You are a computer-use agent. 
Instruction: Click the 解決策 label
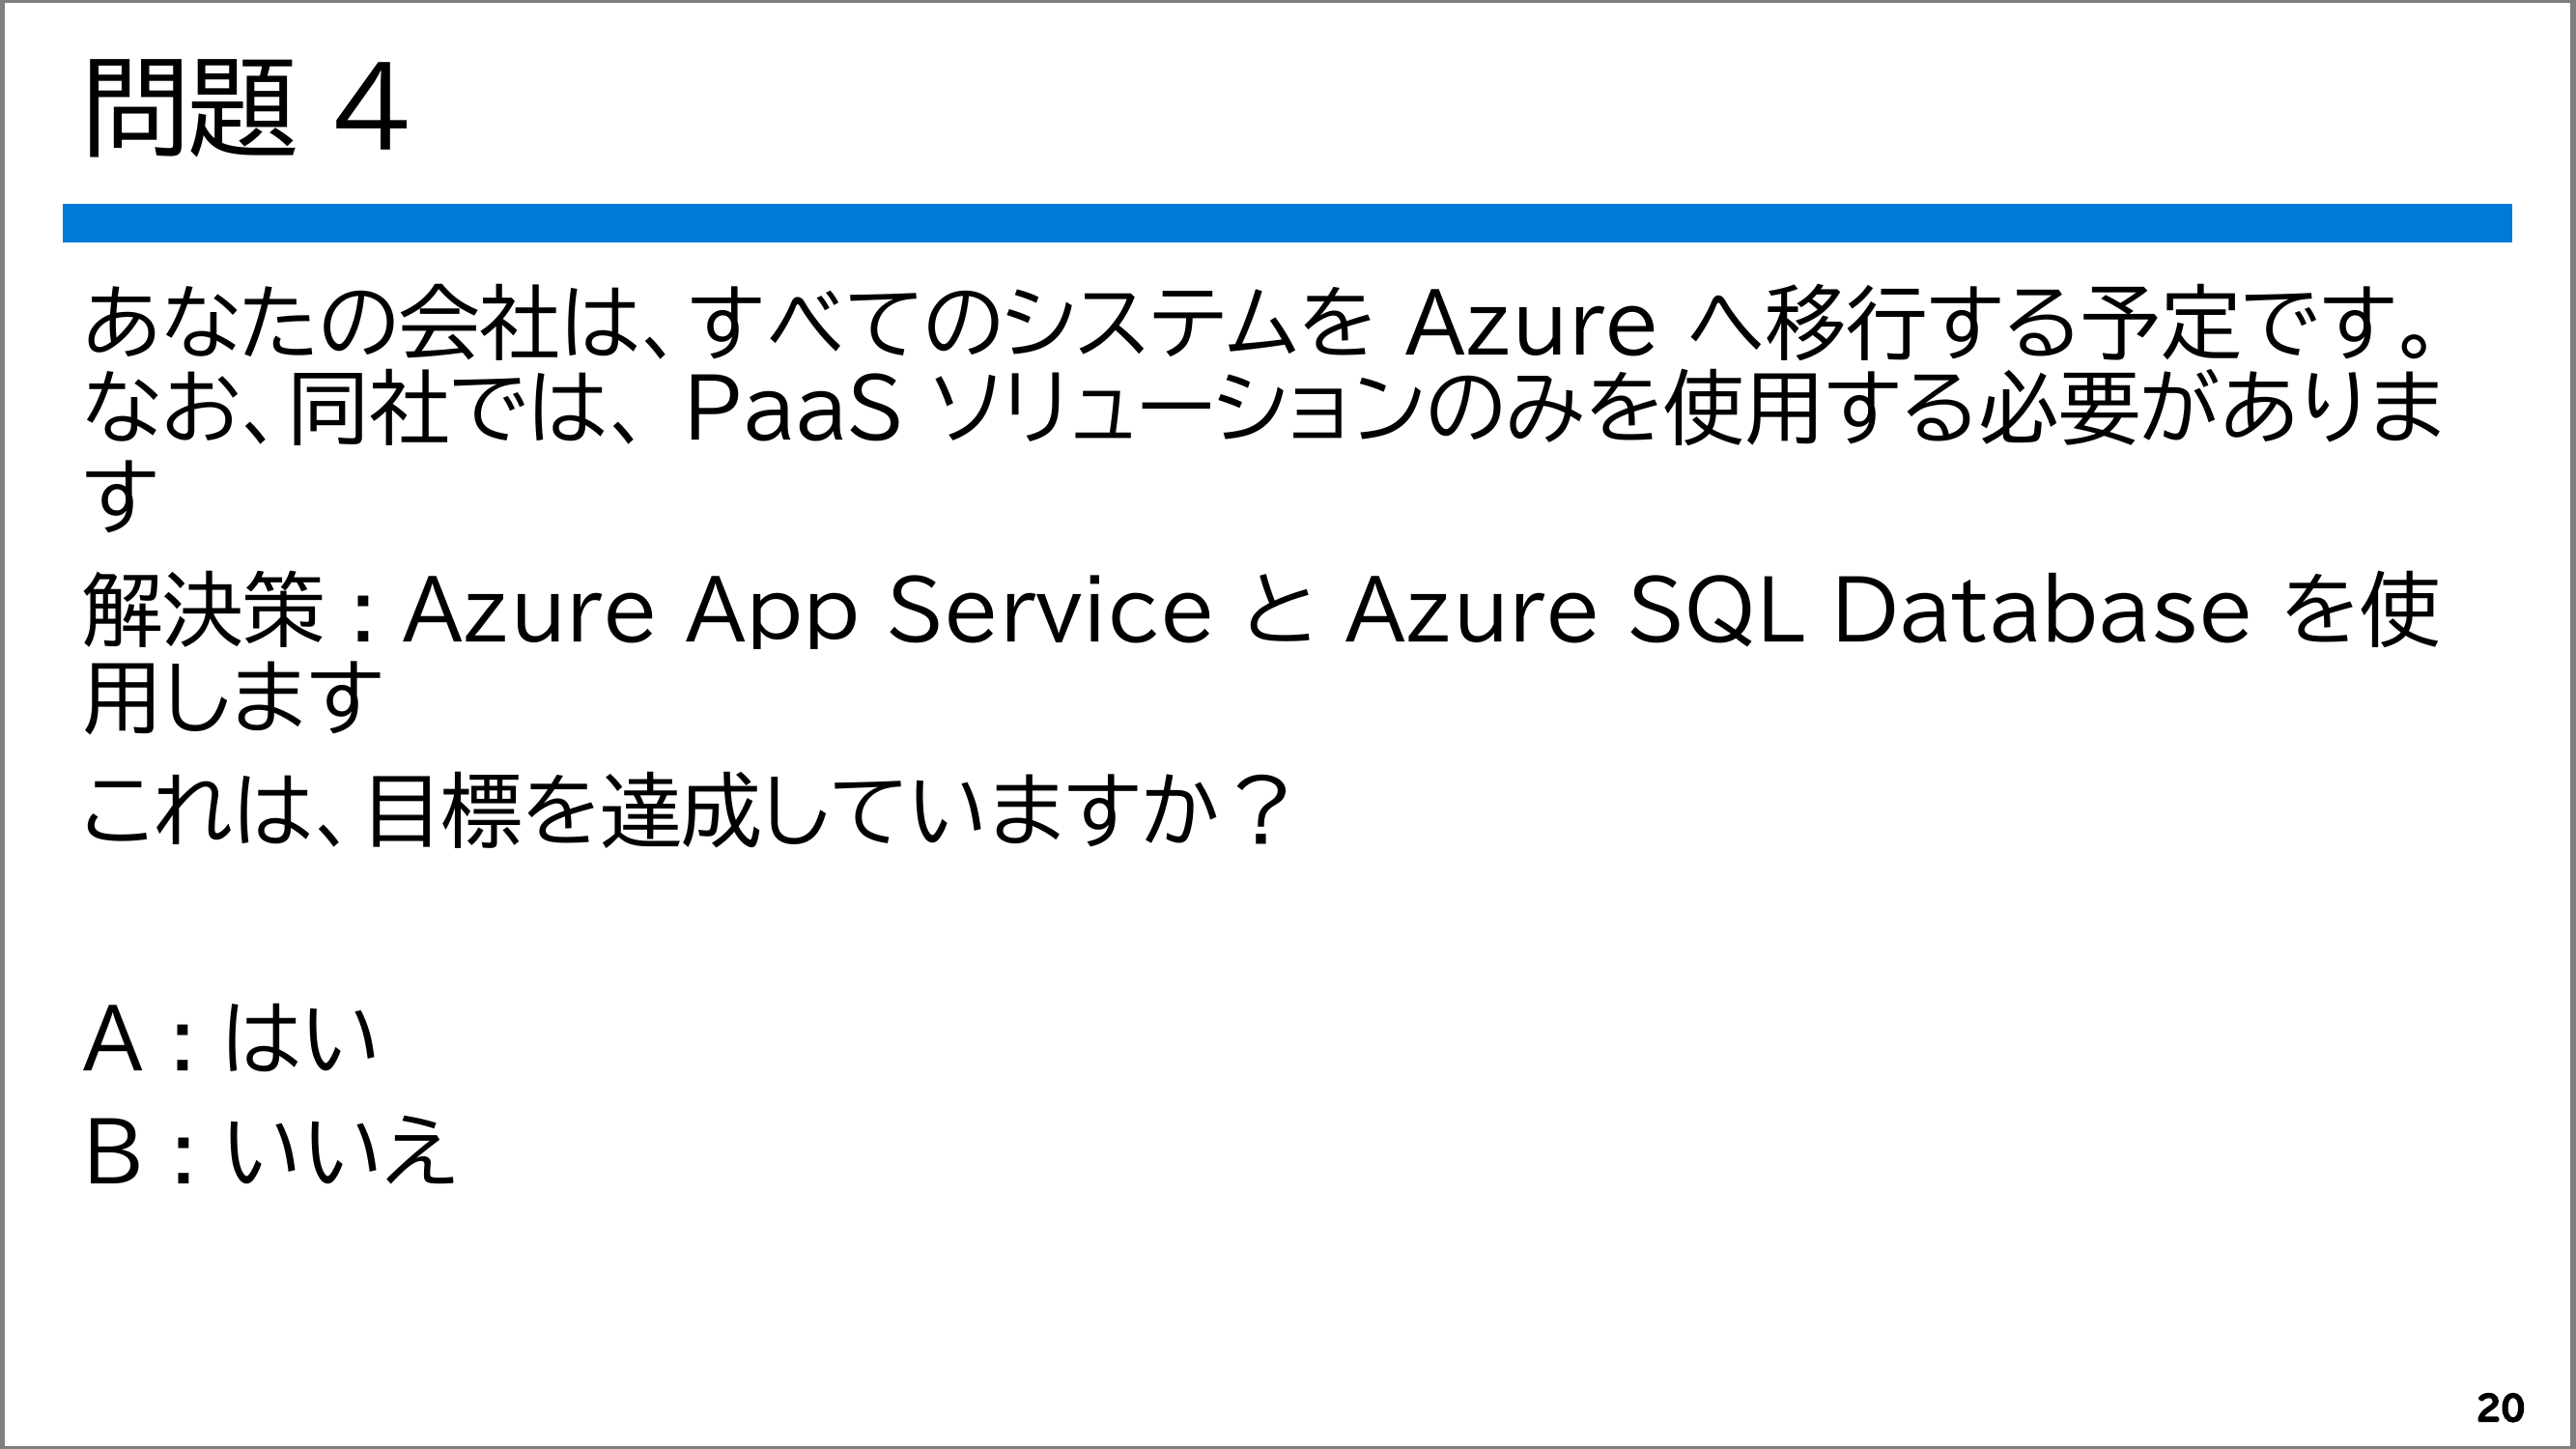[x=203, y=610]
